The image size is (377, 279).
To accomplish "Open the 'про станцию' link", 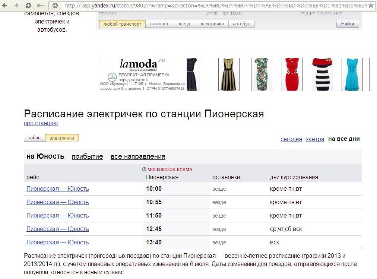I will pyautogui.click(x=41, y=123).
